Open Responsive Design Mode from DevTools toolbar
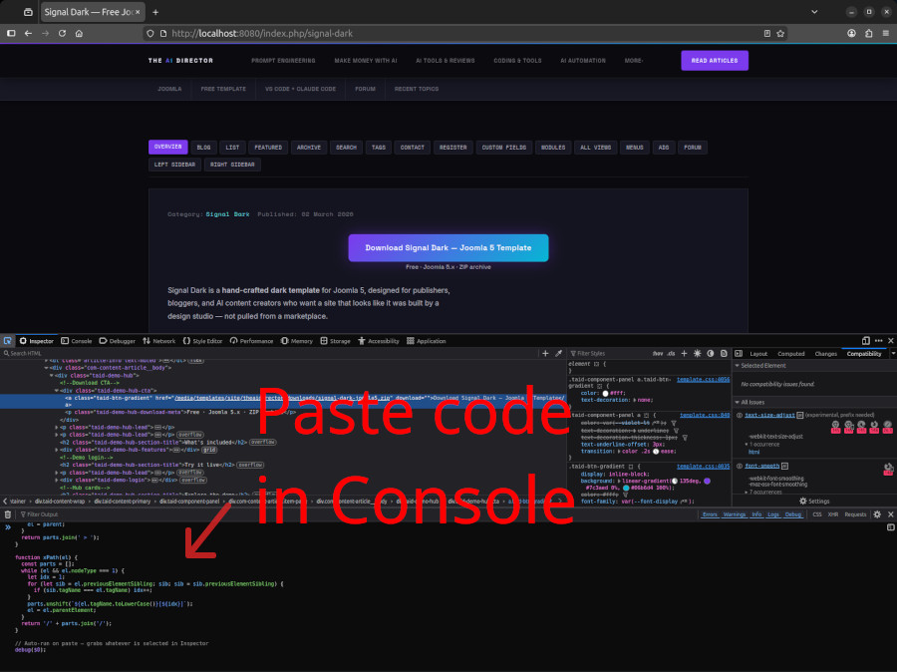This screenshot has height=672, width=897. pos(866,340)
